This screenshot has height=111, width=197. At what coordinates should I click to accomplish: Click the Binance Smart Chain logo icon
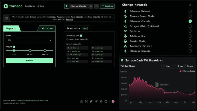(125, 16)
